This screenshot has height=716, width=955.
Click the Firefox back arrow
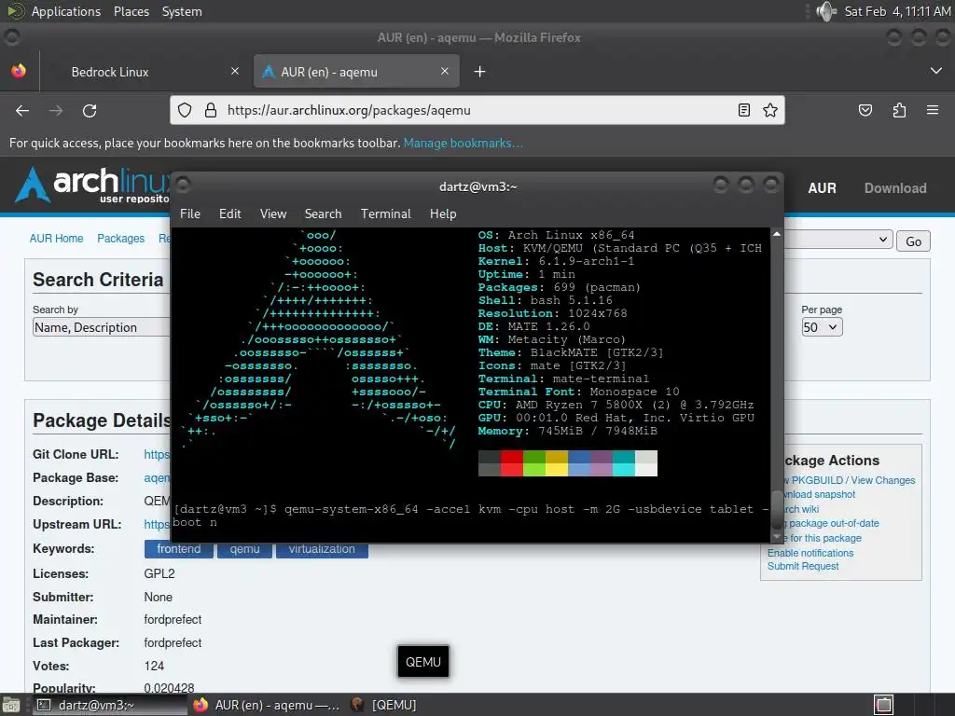click(x=22, y=111)
